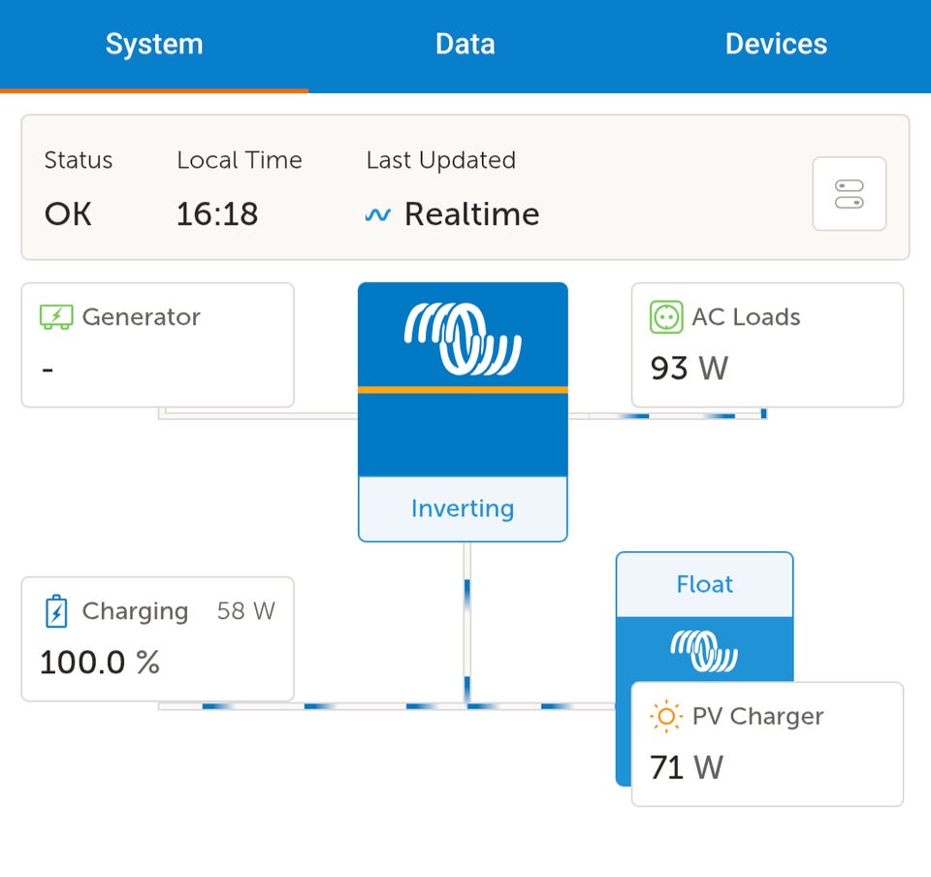This screenshot has height=877, width=931.
Task: Select the 16:18 local time value
Action: pyautogui.click(x=217, y=214)
